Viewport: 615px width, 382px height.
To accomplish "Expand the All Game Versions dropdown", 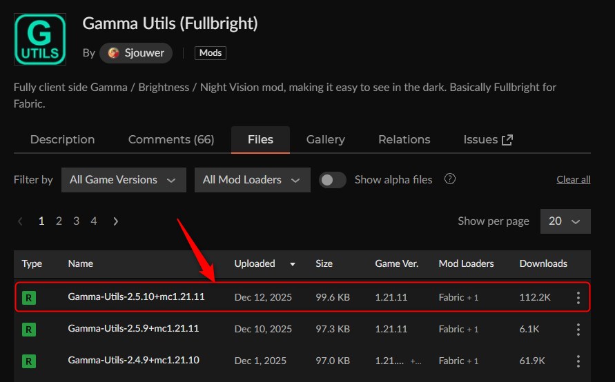I will tap(124, 180).
